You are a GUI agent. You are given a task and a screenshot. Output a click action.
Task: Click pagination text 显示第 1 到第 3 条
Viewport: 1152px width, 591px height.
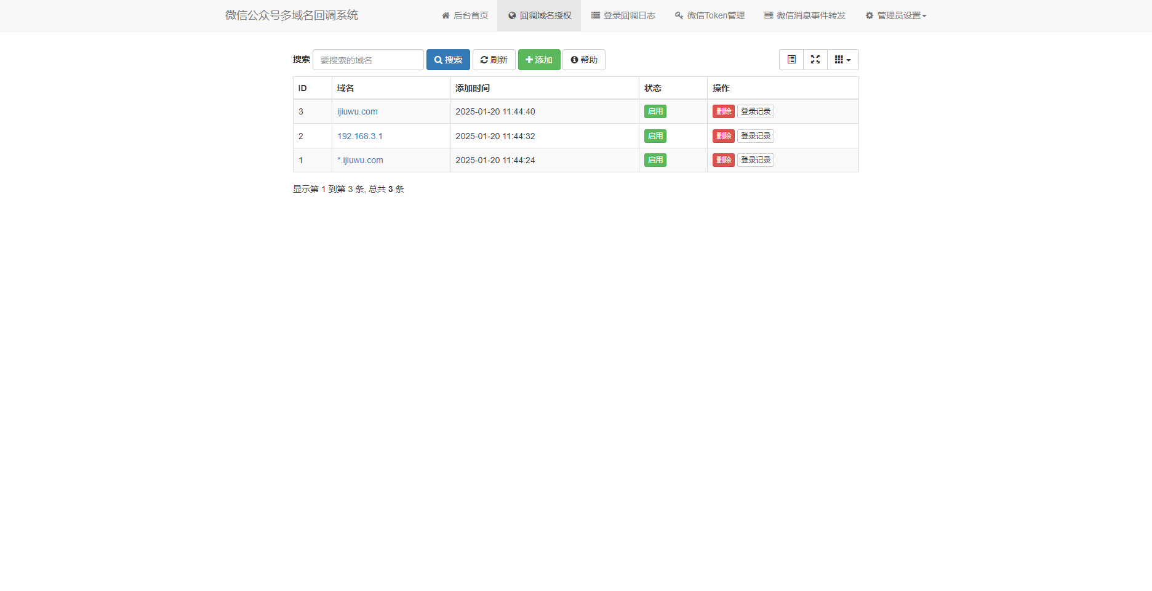pyautogui.click(x=329, y=189)
